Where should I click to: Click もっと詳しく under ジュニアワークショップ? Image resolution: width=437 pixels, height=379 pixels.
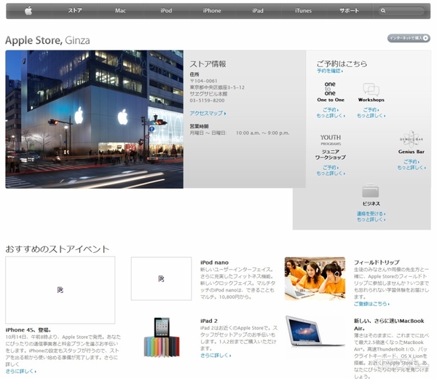tap(331, 173)
